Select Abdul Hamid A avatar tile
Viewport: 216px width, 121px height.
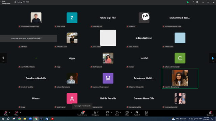72,98
